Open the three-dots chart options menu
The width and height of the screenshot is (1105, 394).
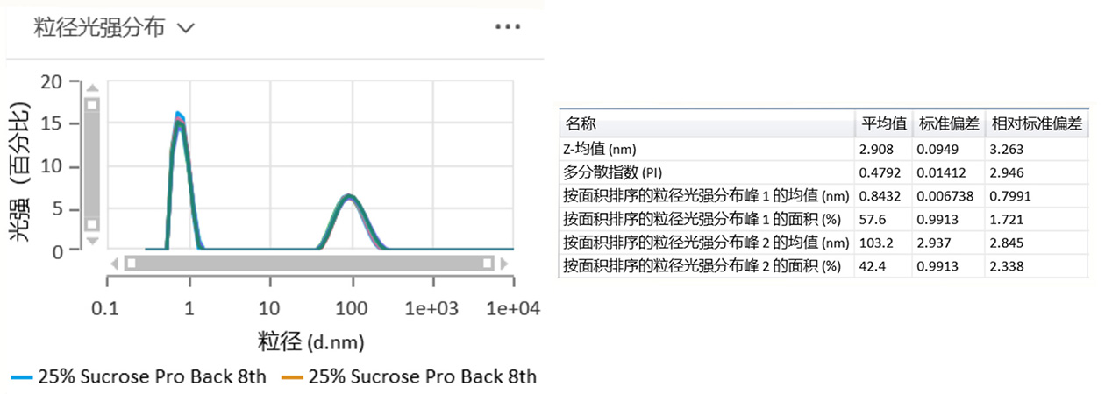point(508,26)
